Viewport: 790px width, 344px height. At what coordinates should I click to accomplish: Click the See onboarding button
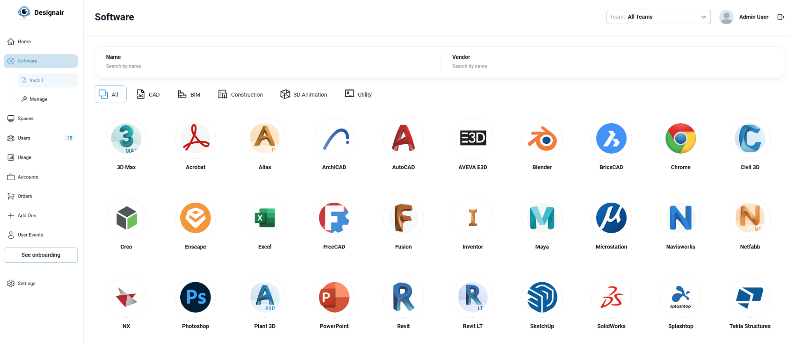[x=41, y=255]
